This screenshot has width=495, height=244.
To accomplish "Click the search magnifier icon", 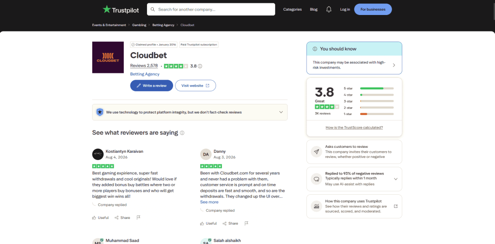I will coord(153,10).
